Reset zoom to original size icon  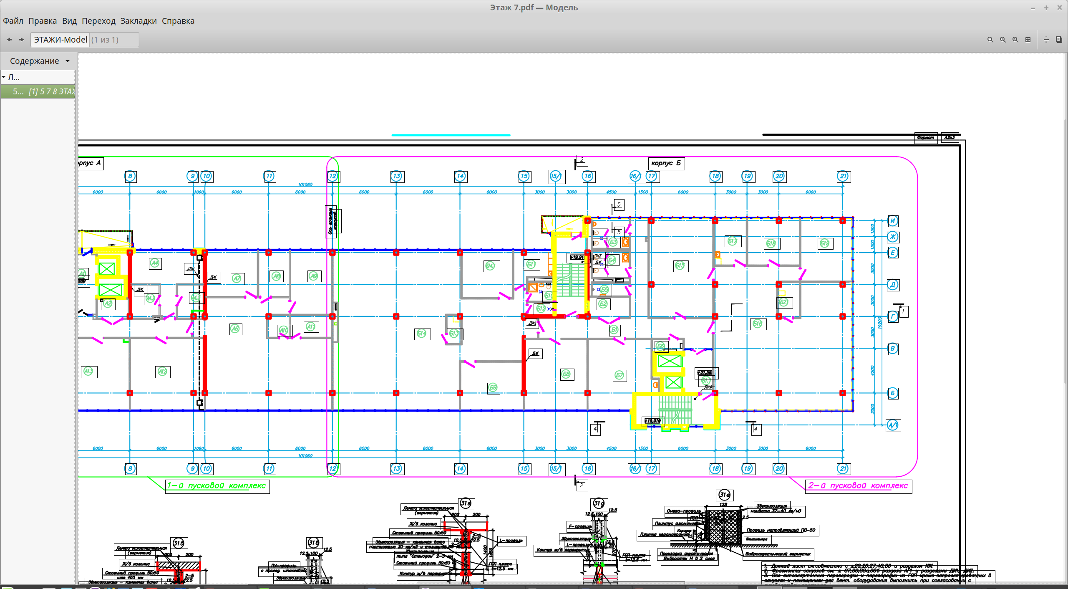(x=1015, y=40)
